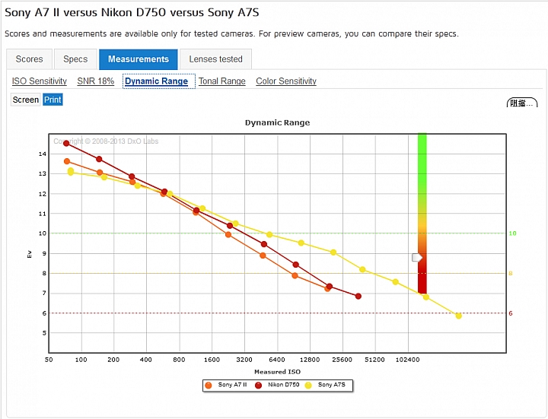Click the Dynamic Range chart title

(x=277, y=122)
